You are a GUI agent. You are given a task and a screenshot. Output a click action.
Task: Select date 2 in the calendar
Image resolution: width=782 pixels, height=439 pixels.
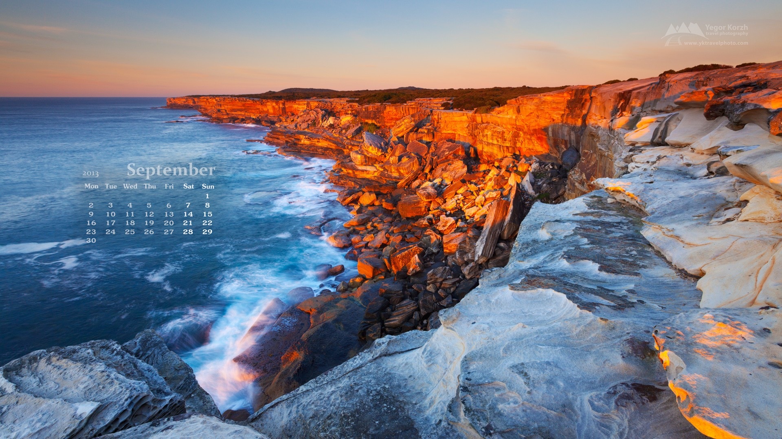pyautogui.click(x=91, y=205)
